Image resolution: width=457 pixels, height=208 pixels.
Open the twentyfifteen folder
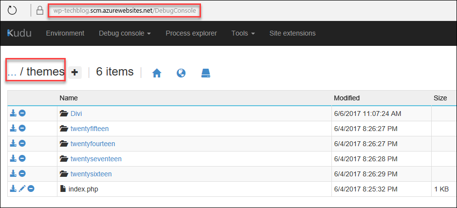[x=90, y=129]
